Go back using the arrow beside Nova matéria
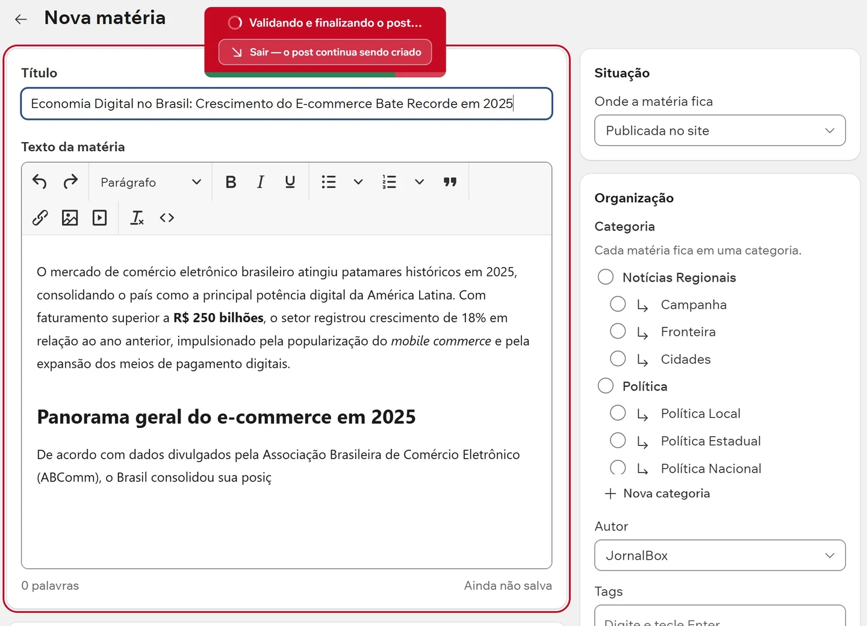 (21, 19)
